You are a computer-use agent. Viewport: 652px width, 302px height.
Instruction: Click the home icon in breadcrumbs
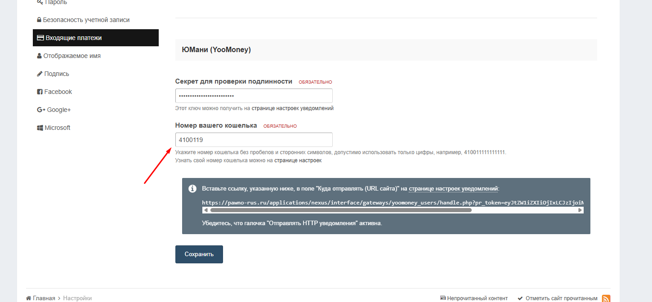click(29, 298)
